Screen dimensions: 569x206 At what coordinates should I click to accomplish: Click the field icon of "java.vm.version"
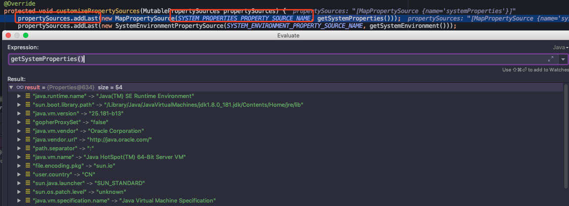[x=28, y=113]
